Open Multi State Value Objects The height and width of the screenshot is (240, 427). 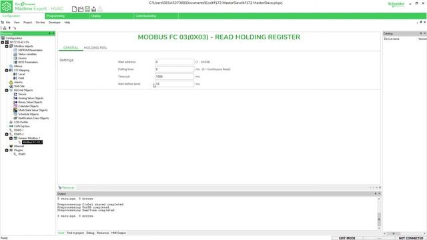click(x=33, y=110)
